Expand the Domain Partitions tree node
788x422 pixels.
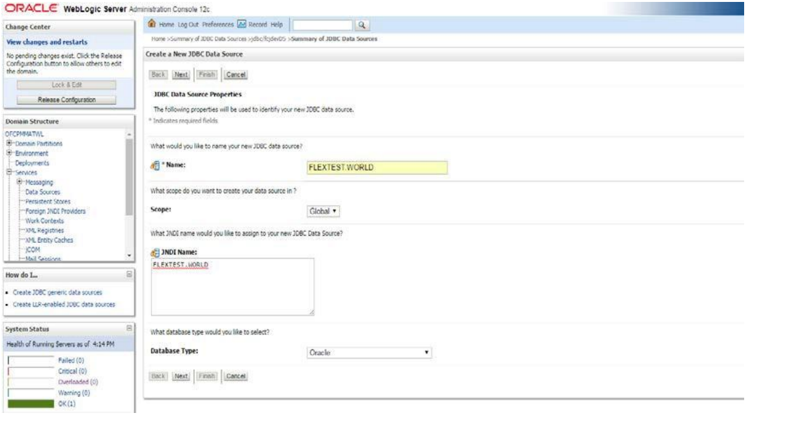[x=8, y=144]
